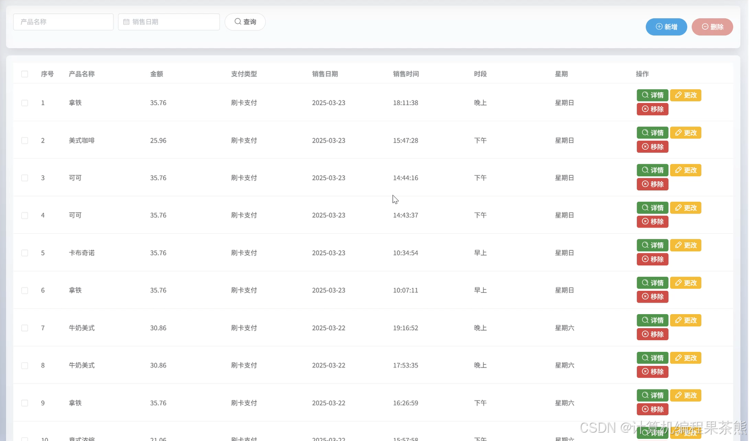Click the 产品名称 column header
Viewport: 749px width, 441px height.
pos(82,74)
